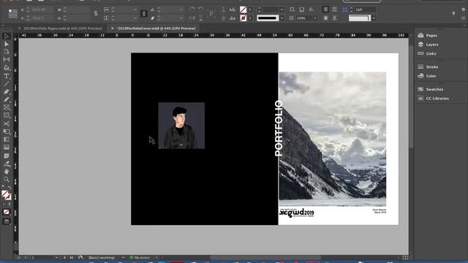
Task: Expand the opacity 100% slider arrow
Action: 315,18
